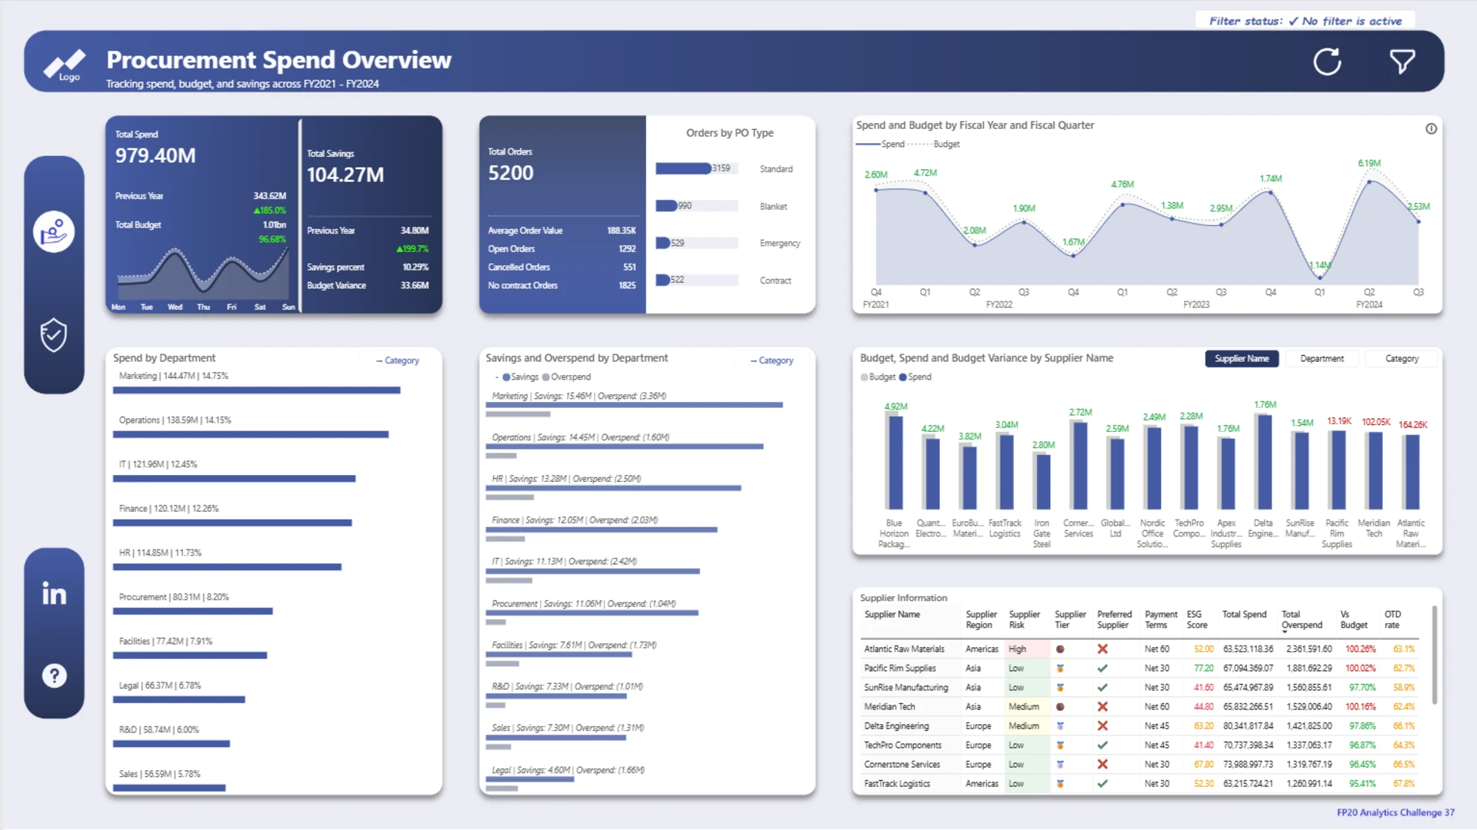Switch to the Department tab
This screenshot has height=830, width=1477.
(x=1322, y=358)
